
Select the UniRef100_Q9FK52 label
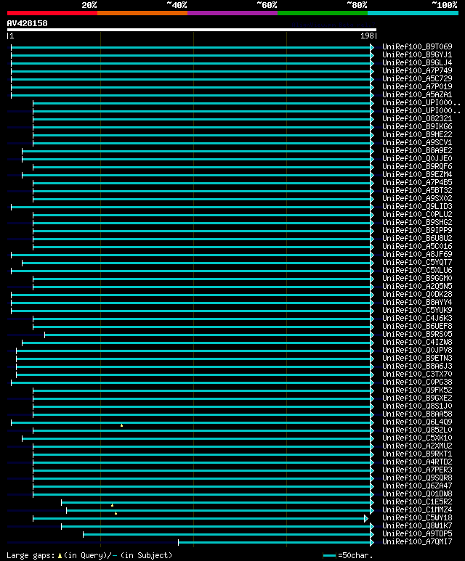tap(417, 390)
